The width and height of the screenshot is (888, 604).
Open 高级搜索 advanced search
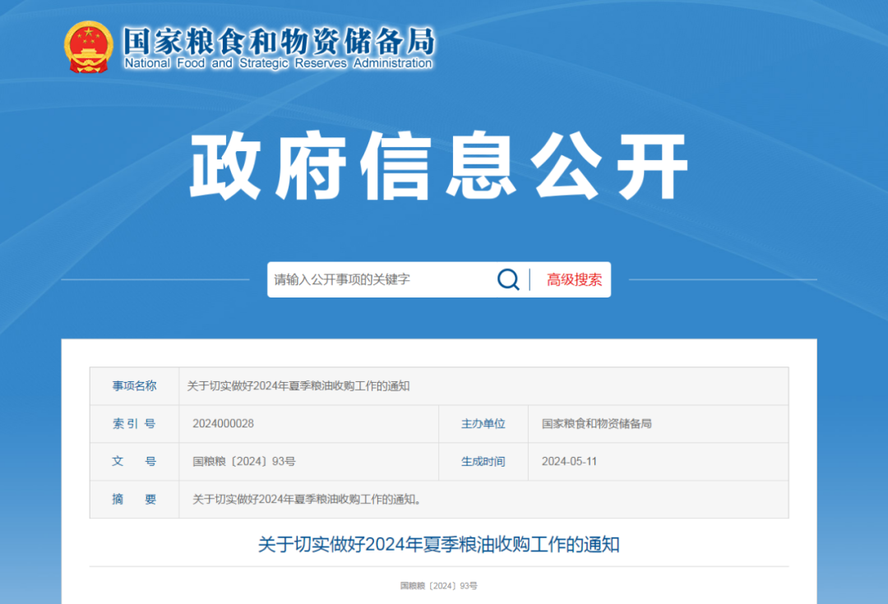coord(573,279)
